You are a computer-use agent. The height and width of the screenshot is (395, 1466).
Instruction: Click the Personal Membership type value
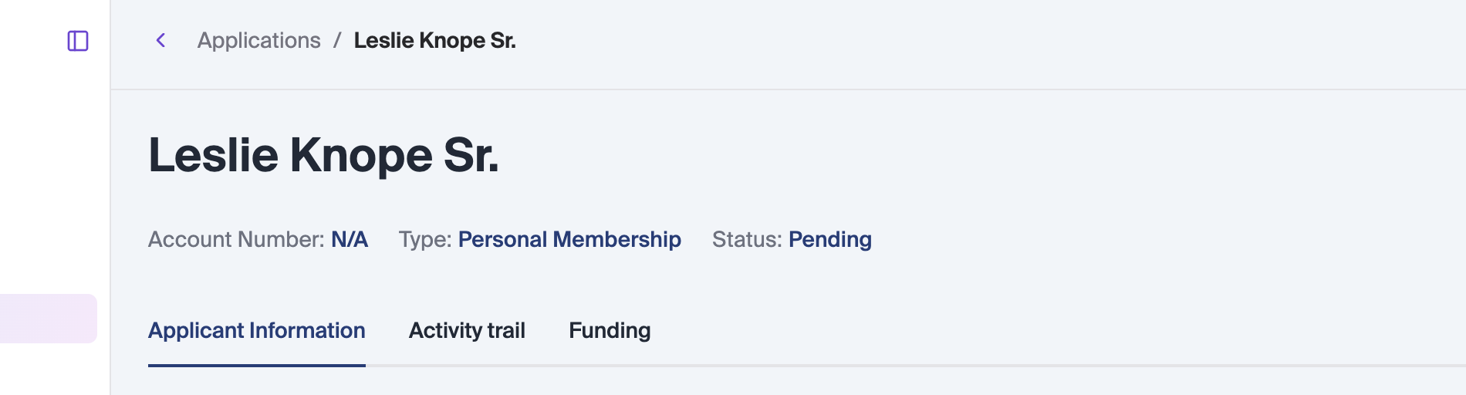pos(569,239)
